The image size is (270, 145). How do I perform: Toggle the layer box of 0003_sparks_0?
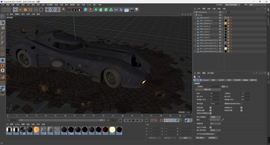(x=220, y=26)
